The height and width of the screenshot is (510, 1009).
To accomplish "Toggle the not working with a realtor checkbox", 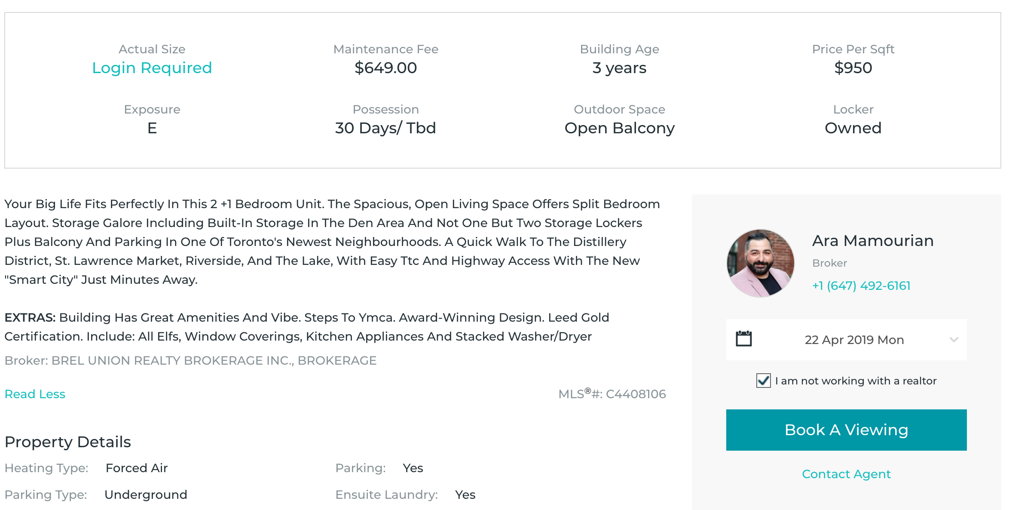I will (763, 381).
